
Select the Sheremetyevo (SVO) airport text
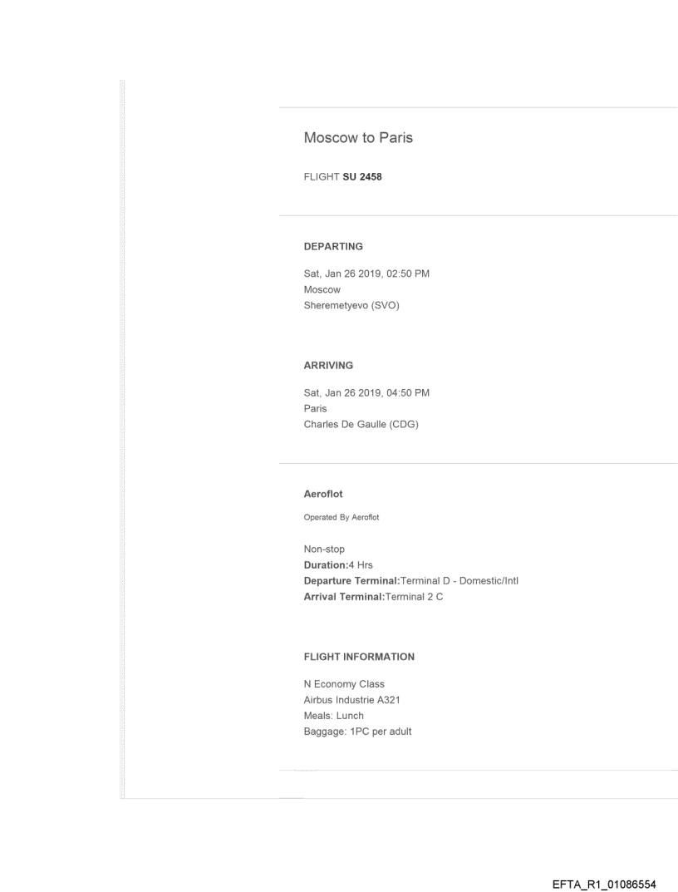pyautogui.click(x=352, y=303)
